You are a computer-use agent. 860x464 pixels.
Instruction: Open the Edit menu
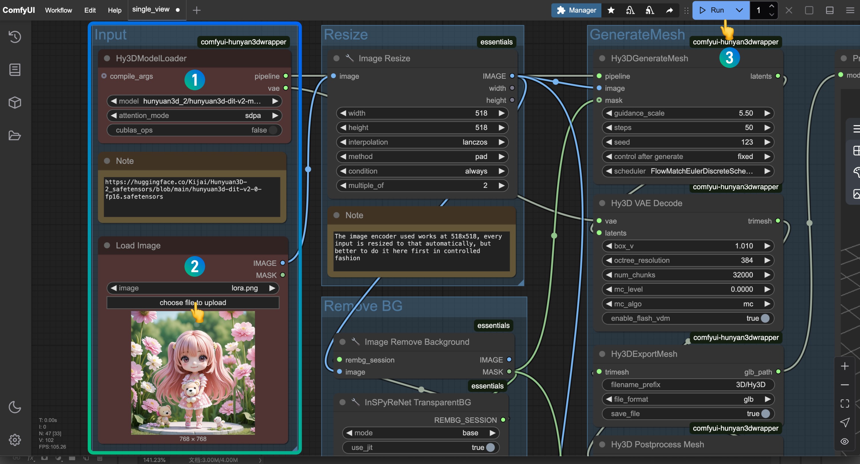(90, 10)
